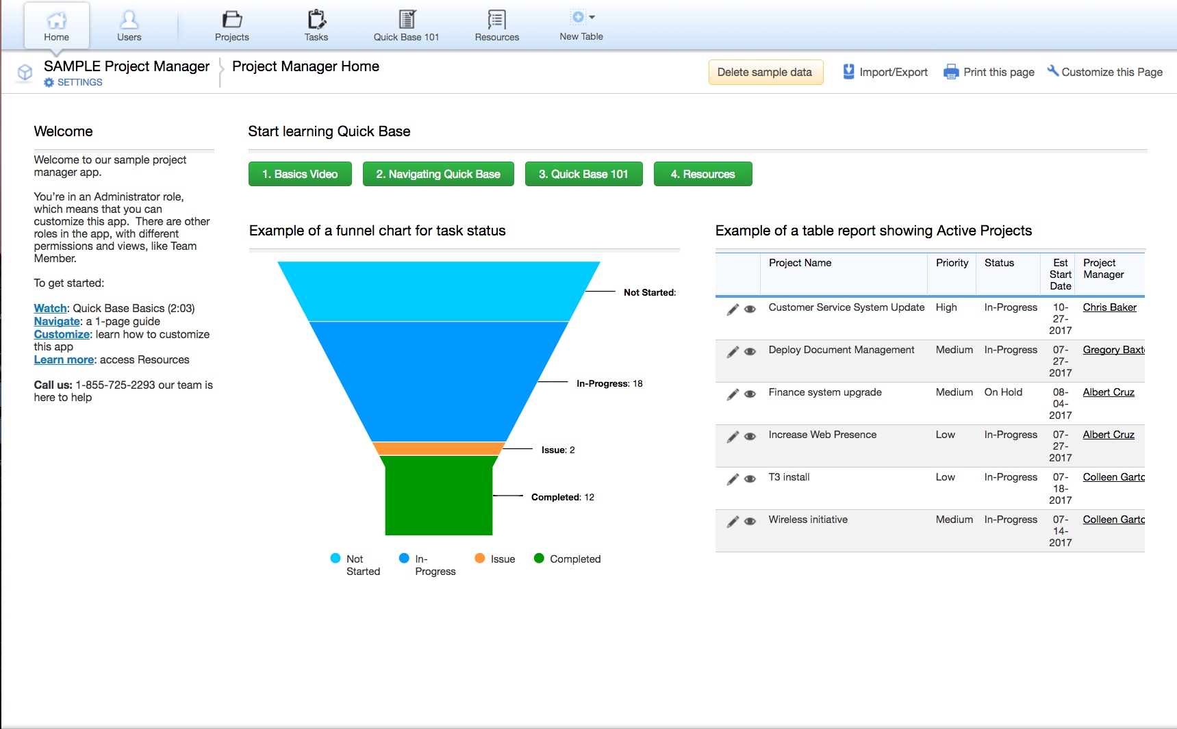Open Albert Cruz link in Increase Web Presence row
The width and height of the screenshot is (1177, 729).
coord(1109,435)
